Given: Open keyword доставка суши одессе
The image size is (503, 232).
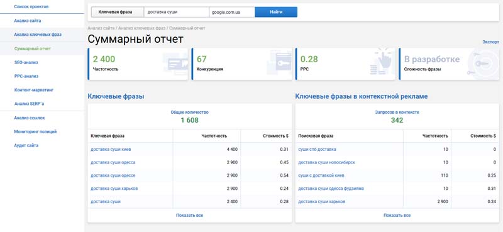Looking at the screenshot, I should click(x=113, y=175).
